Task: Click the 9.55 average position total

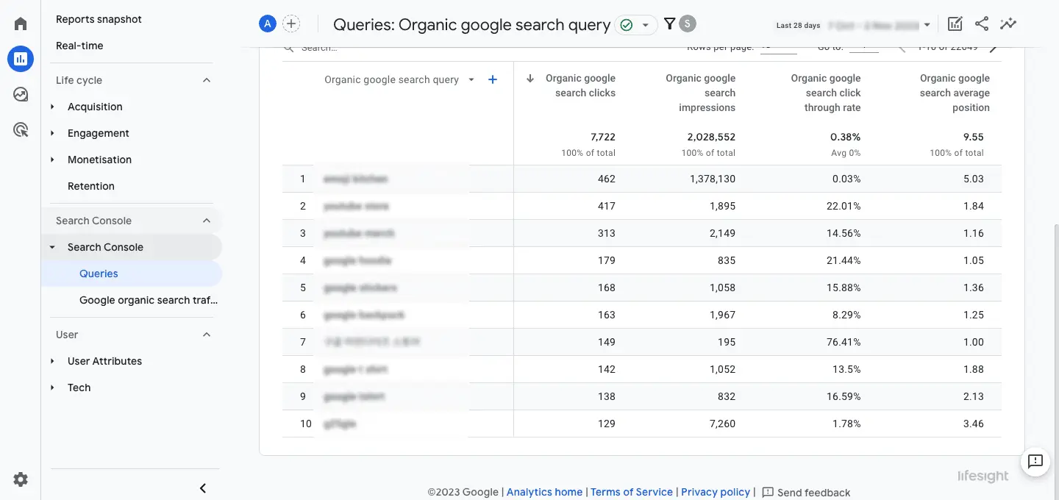Action: [x=973, y=137]
